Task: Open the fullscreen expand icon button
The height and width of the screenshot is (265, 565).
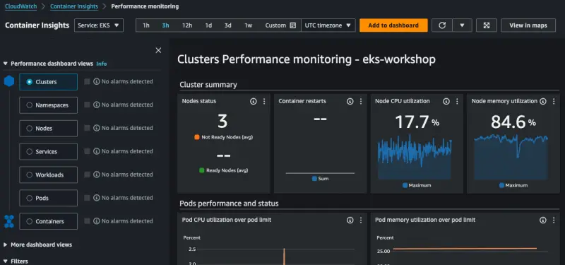Action: coord(487,25)
